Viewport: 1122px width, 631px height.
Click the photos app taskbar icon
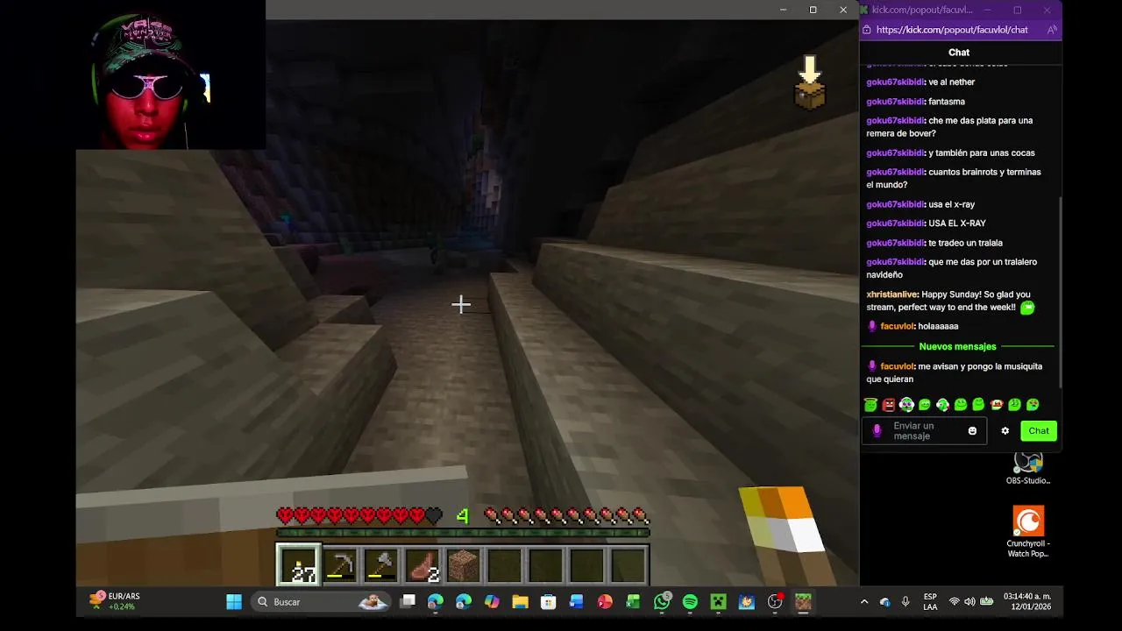pyautogui.click(x=746, y=602)
